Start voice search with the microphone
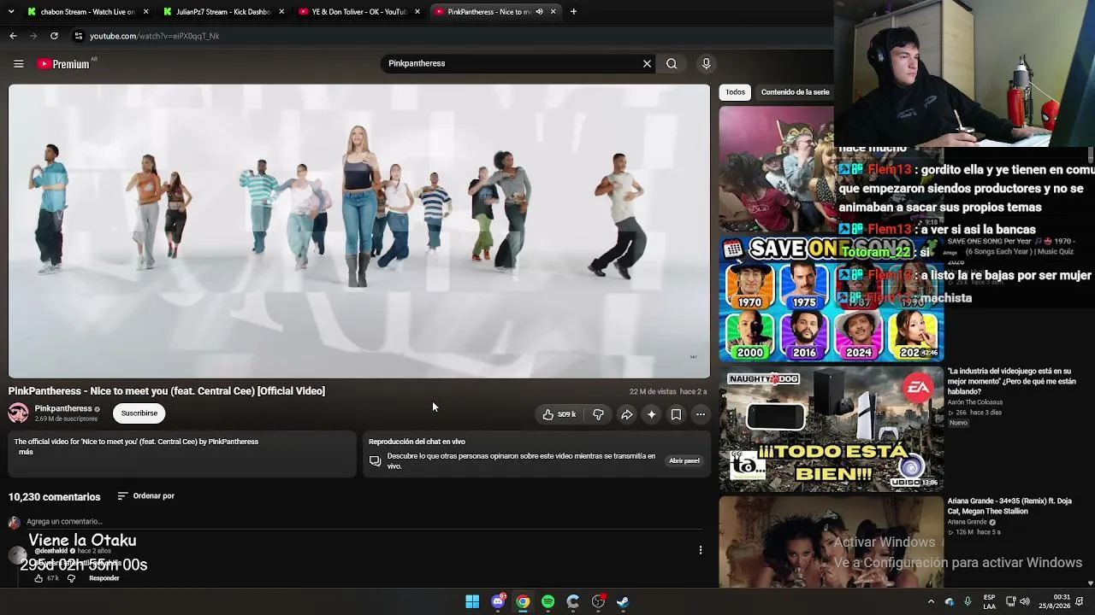This screenshot has height=615, width=1095. click(706, 63)
